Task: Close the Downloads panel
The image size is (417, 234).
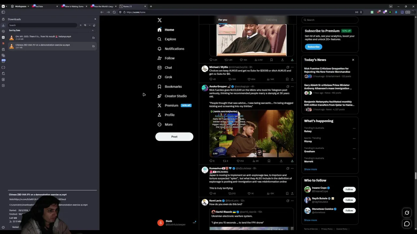Action: pos(95,19)
